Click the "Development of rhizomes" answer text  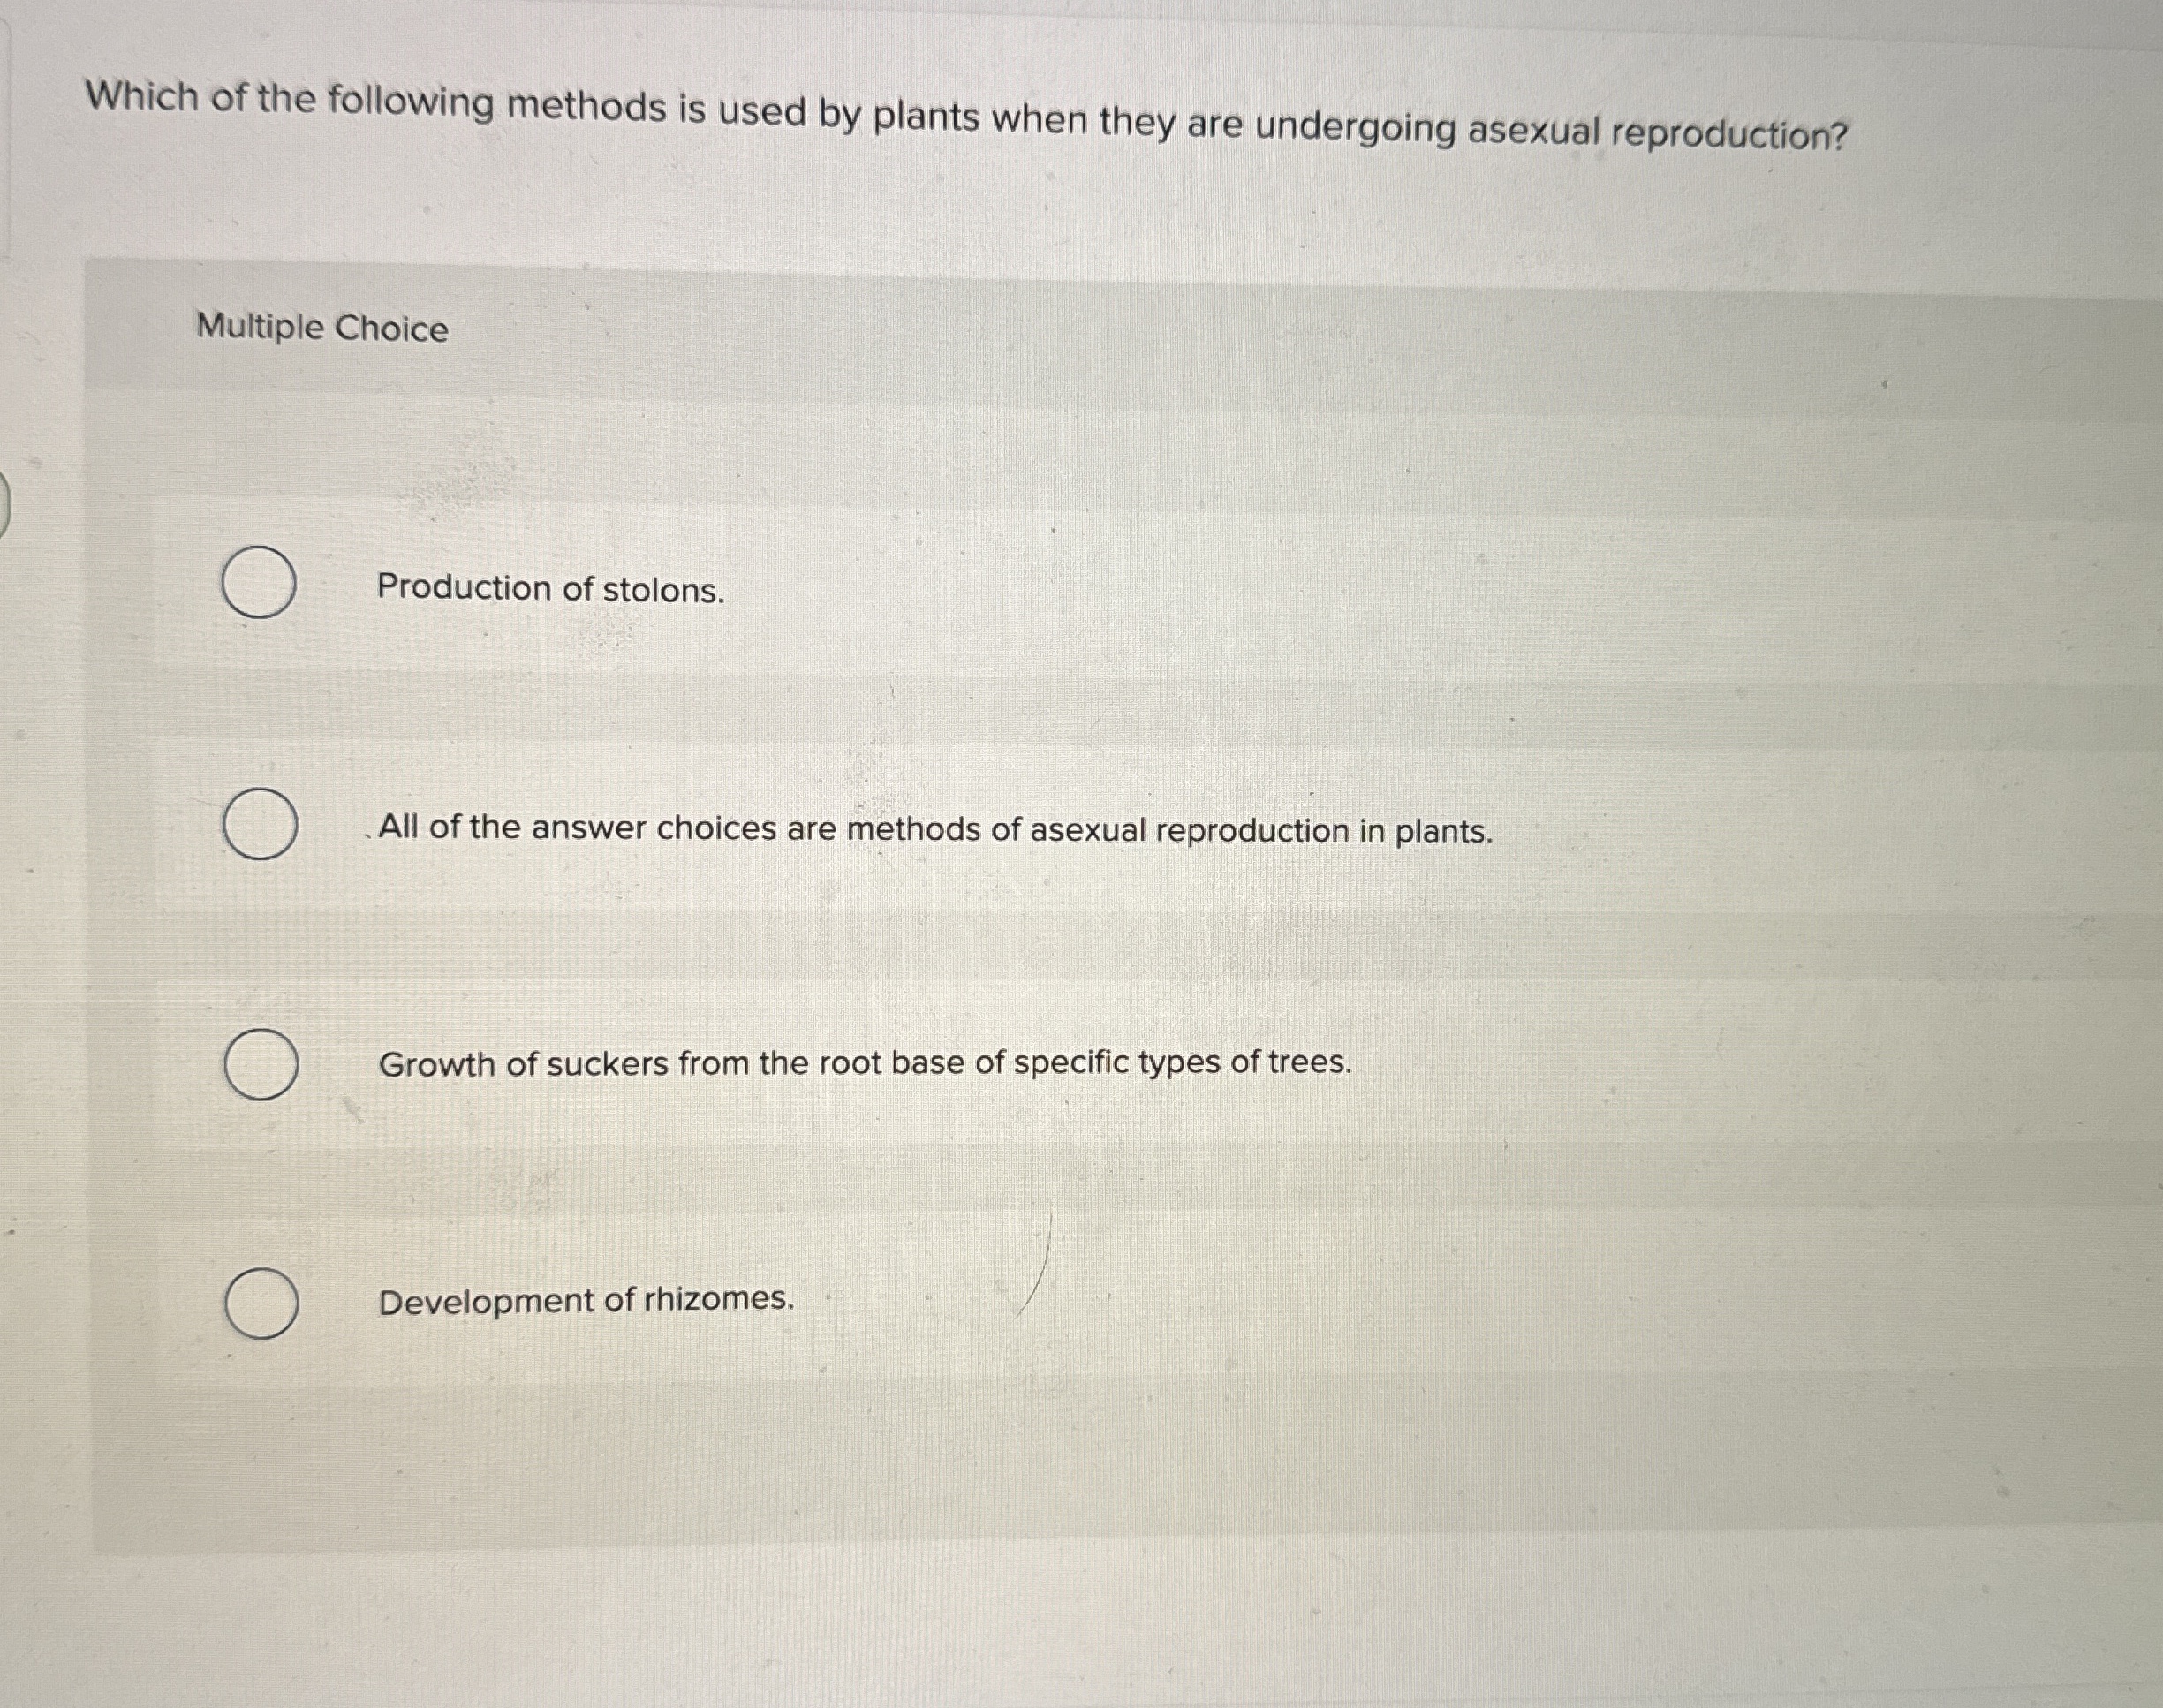pyautogui.click(x=586, y=1298)
